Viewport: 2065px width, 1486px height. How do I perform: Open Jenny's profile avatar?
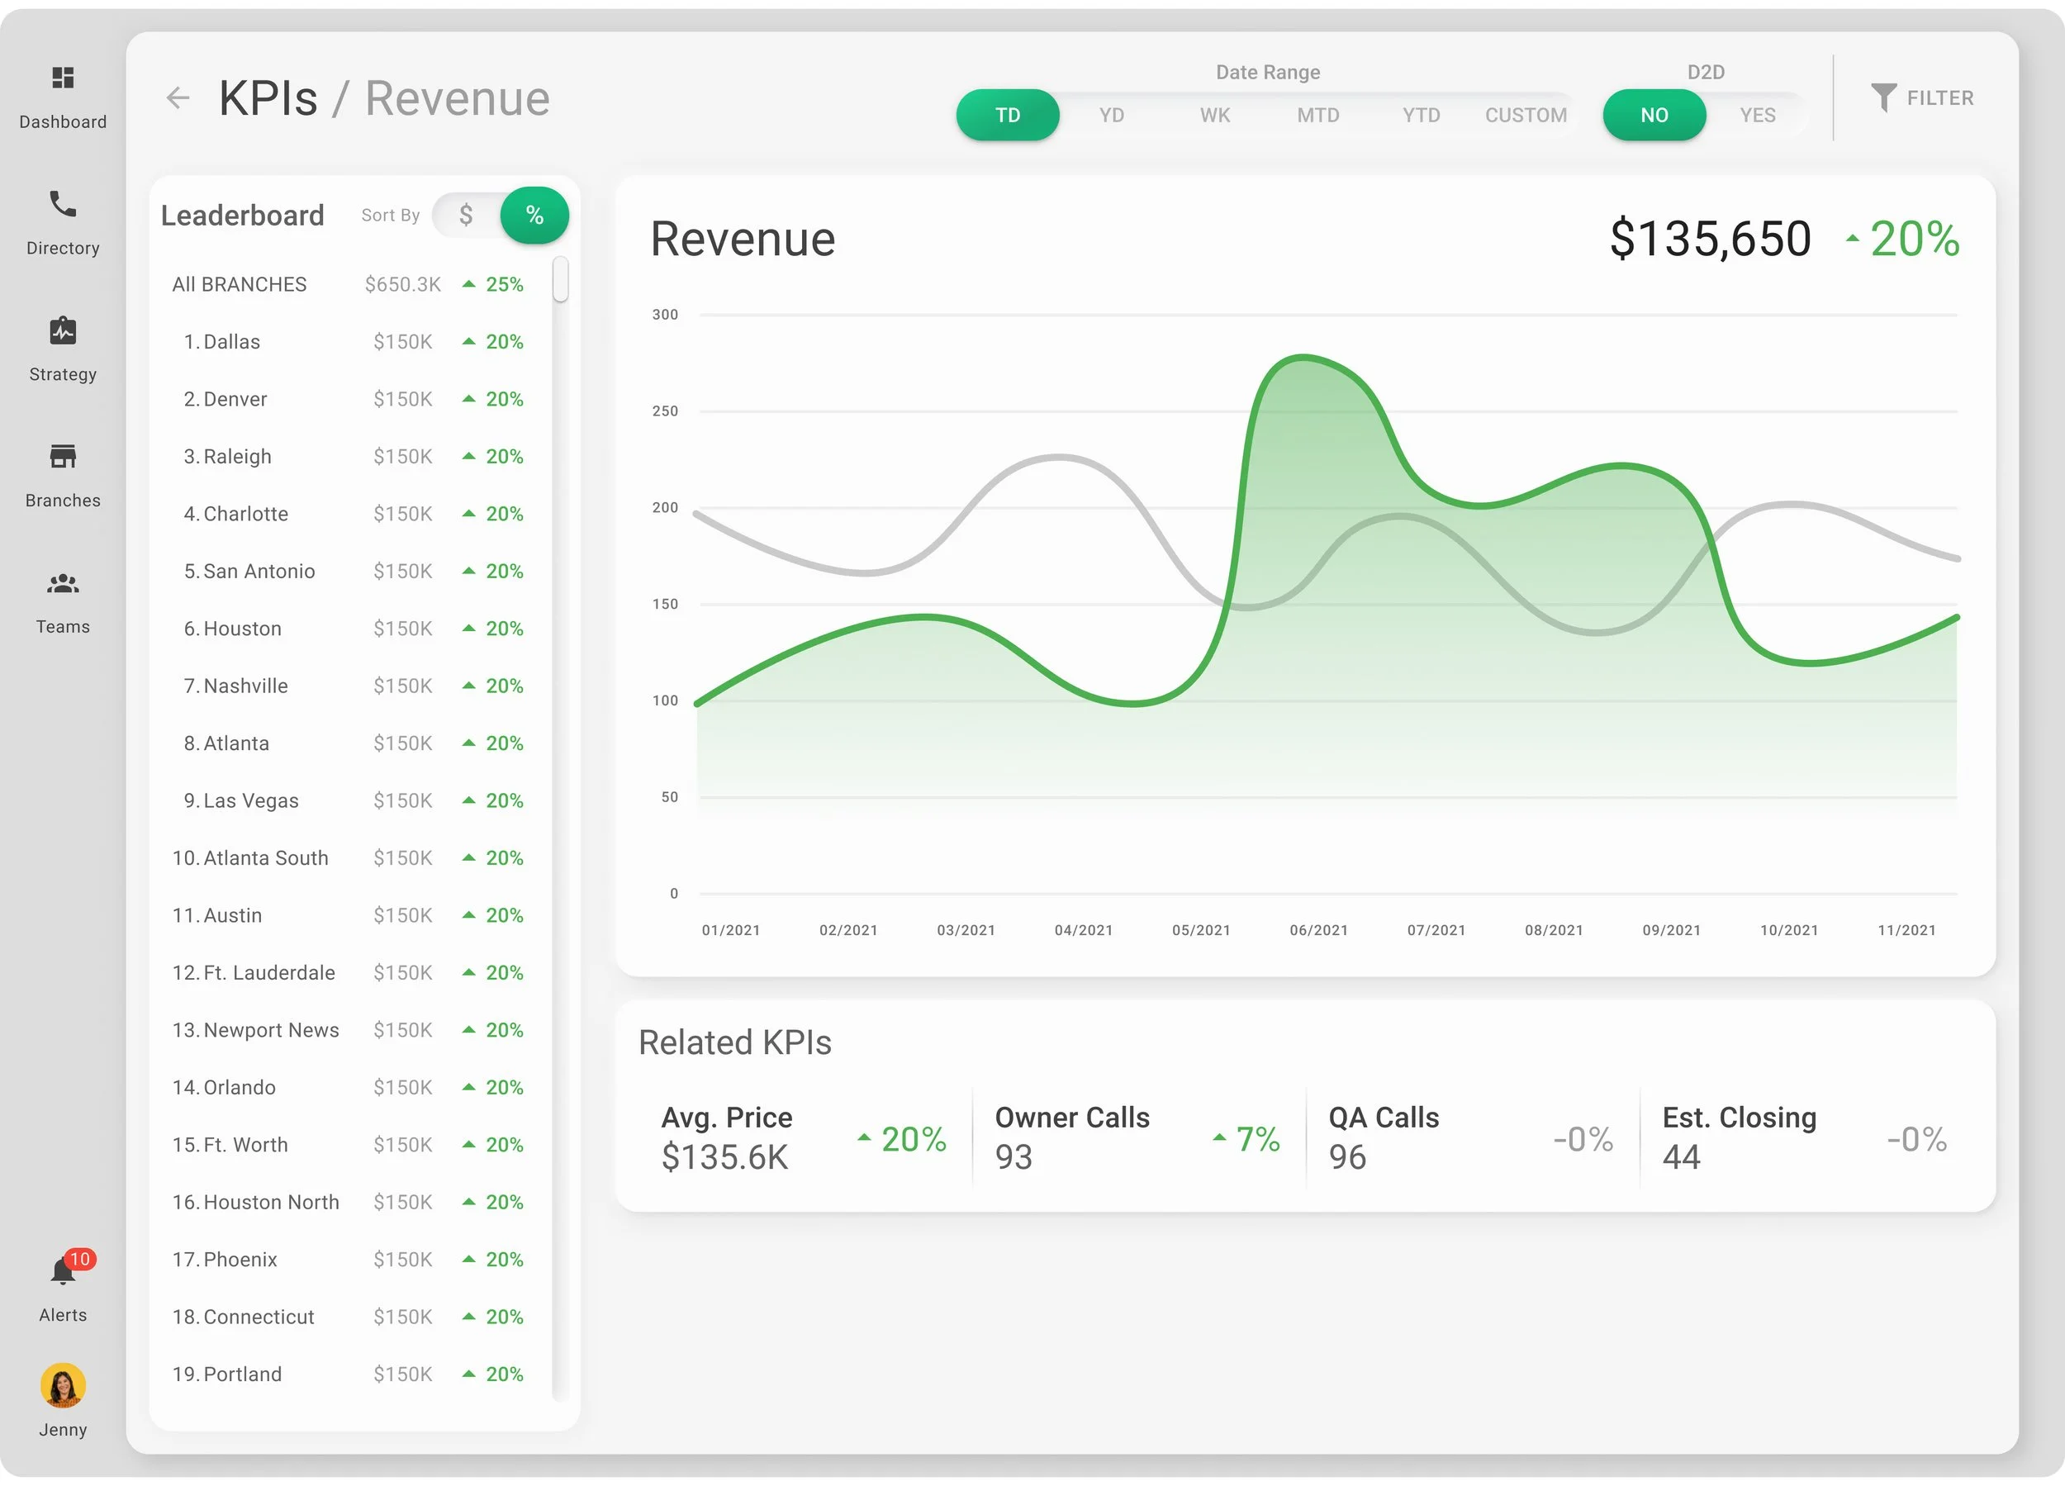point(63,1385)
